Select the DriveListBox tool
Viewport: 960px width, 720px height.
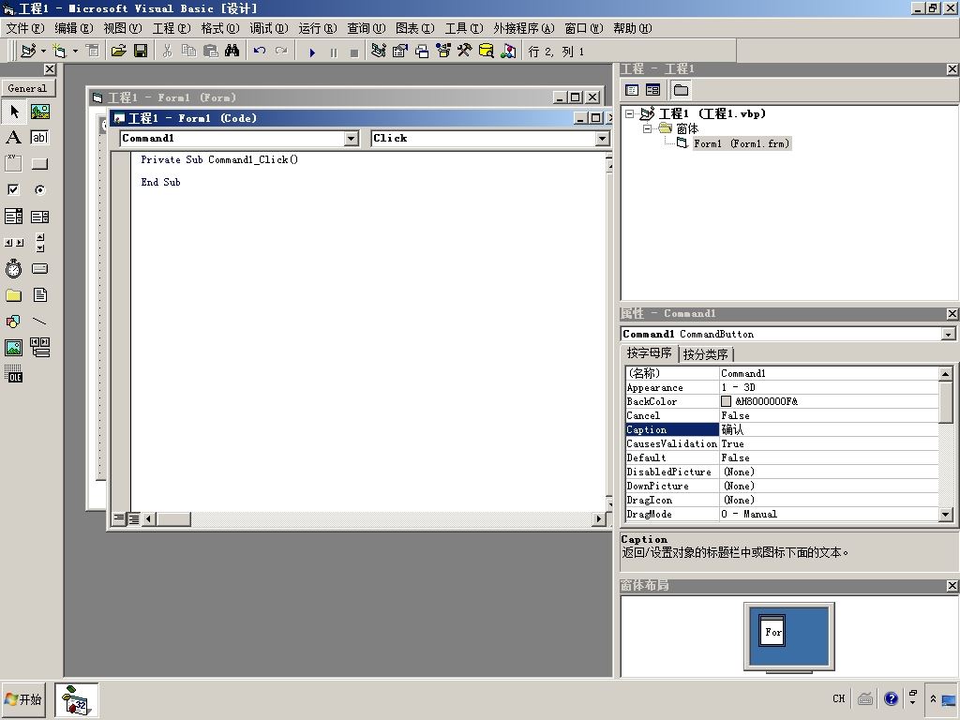pos(39,269)
